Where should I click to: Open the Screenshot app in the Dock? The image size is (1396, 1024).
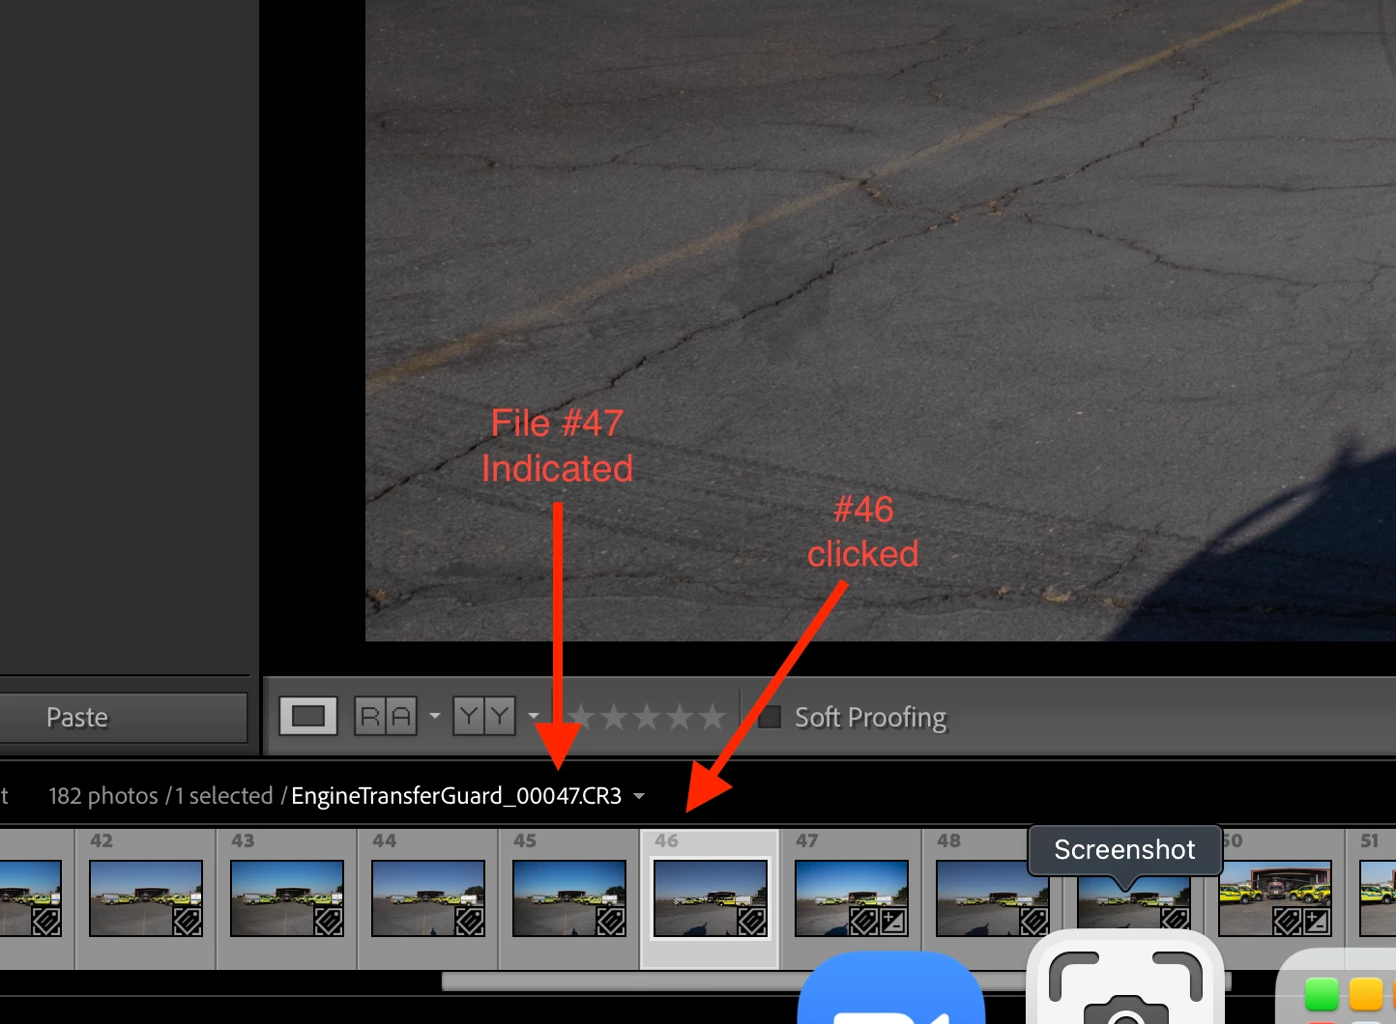[x=1125, y=978]
